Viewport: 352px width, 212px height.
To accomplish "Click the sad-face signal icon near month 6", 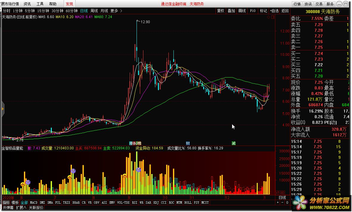I will tap(28, 182).
